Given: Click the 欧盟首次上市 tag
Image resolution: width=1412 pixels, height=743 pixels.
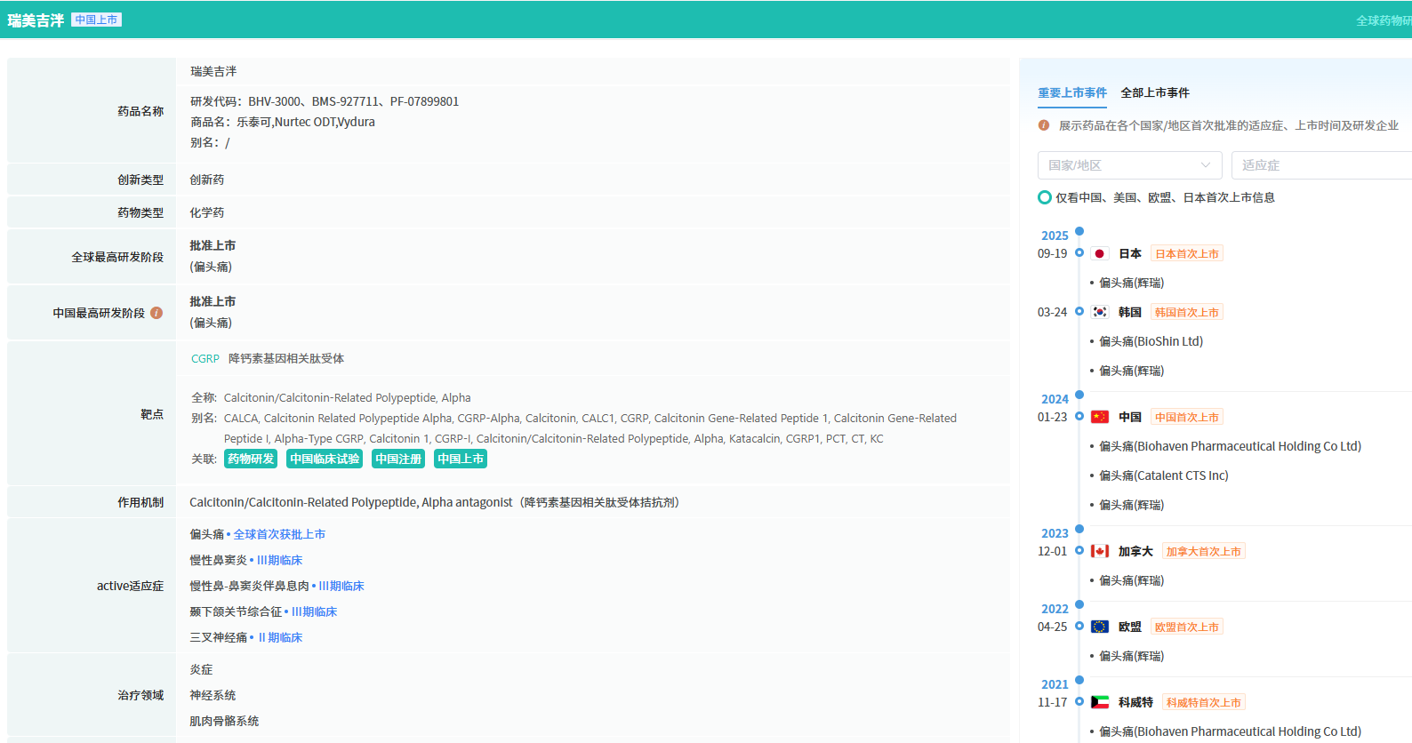Looking at the screenshot, I should pyautogui.click(x=1187, y=627).
